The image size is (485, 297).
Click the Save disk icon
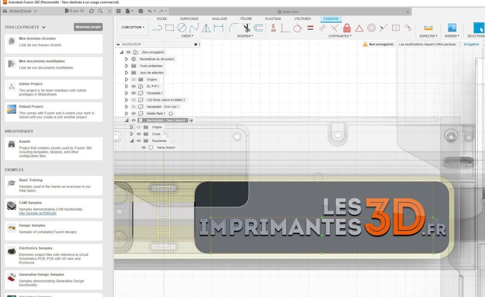point(141,11)
